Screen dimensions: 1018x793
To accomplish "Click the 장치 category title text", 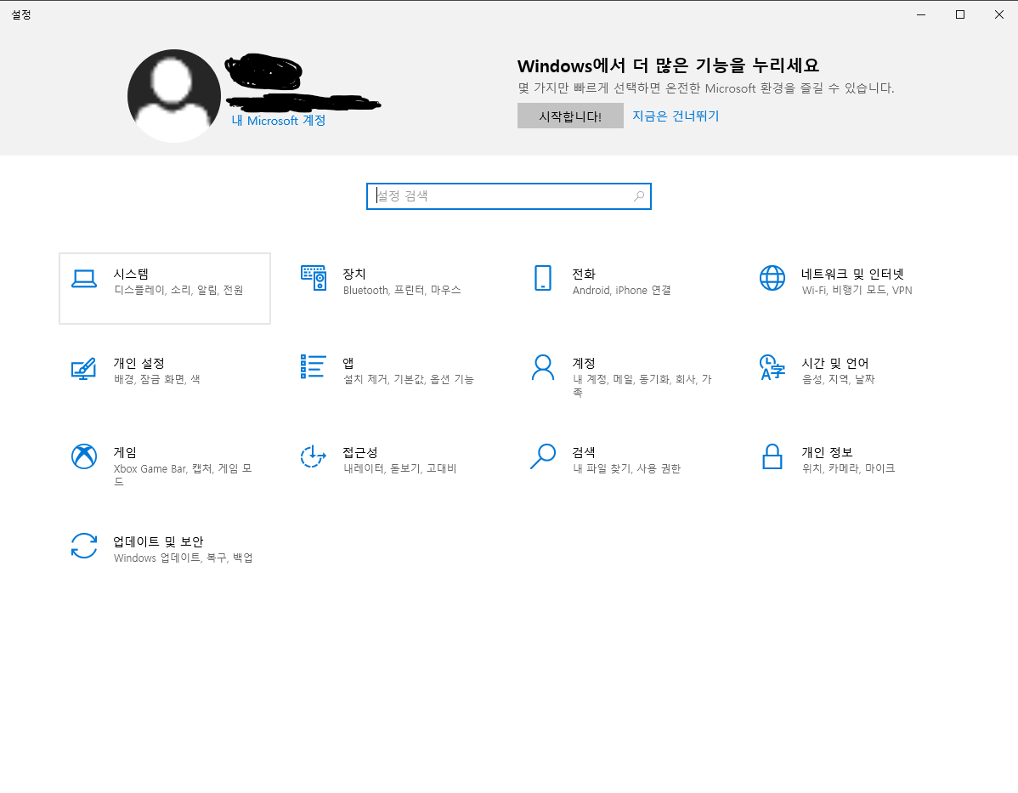I will tap(354, 274).
